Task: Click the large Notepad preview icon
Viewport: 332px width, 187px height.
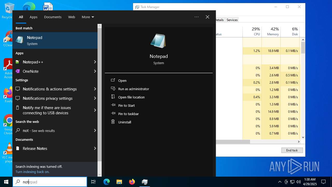Action: (x=158, y=41)
